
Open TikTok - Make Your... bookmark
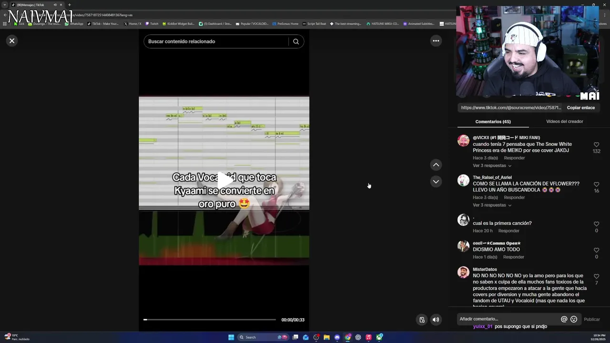[103, 24]
